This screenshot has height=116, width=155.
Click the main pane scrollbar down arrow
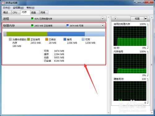click(x=108, y=113)
